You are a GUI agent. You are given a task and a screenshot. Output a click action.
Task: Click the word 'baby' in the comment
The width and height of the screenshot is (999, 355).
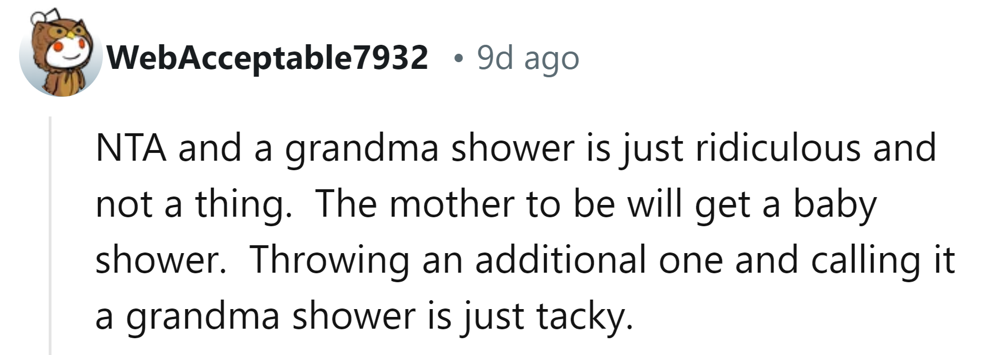[x=834, y=206]
